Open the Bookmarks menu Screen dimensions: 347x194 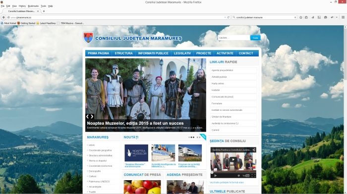(x=33, y=6)
